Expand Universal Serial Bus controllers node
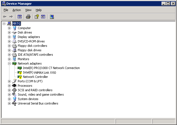 pos(9,103)
